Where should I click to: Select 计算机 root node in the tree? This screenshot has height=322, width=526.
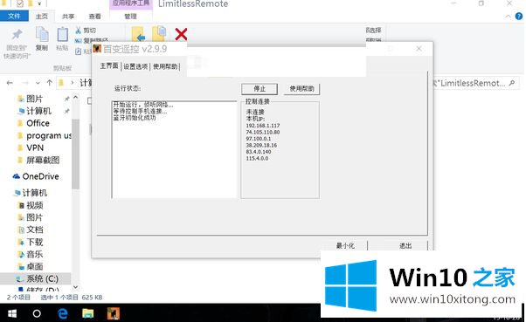[x=35, y=193]
